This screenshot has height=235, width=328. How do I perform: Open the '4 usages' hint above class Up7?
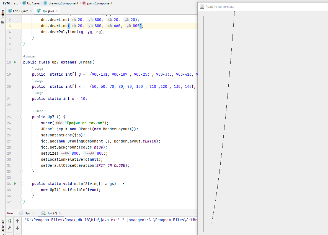click(x=29, y=56)
